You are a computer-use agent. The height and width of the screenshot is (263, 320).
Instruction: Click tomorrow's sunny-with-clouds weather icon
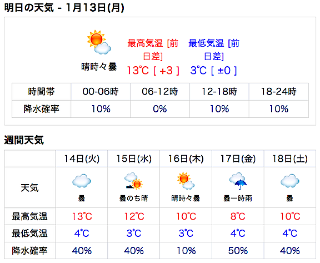point(99,42)
